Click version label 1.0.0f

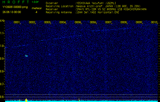[x=35, y=2]
